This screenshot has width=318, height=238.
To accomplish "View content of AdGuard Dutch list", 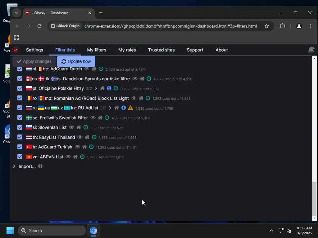I will coord(87,69).
